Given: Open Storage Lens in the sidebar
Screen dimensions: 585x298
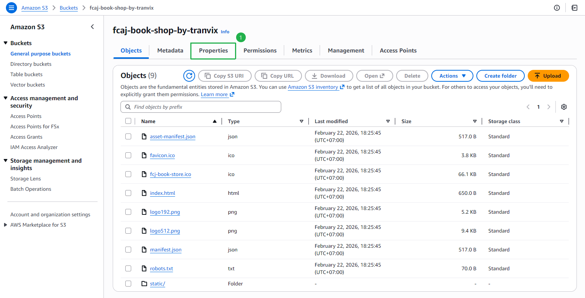Looking at the screenshot, I should point(25,179).
